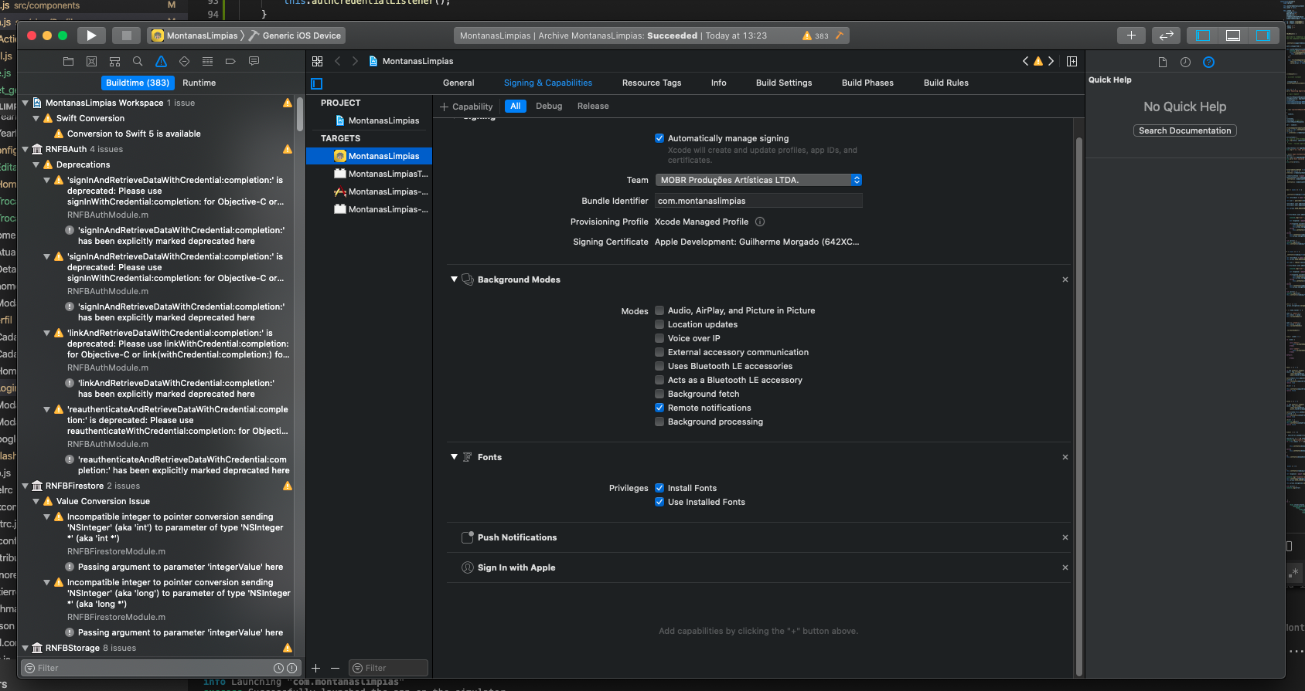Open the project navigator folder icon
This screenshot has width=1305, height=691.
(x=68, y=61)
